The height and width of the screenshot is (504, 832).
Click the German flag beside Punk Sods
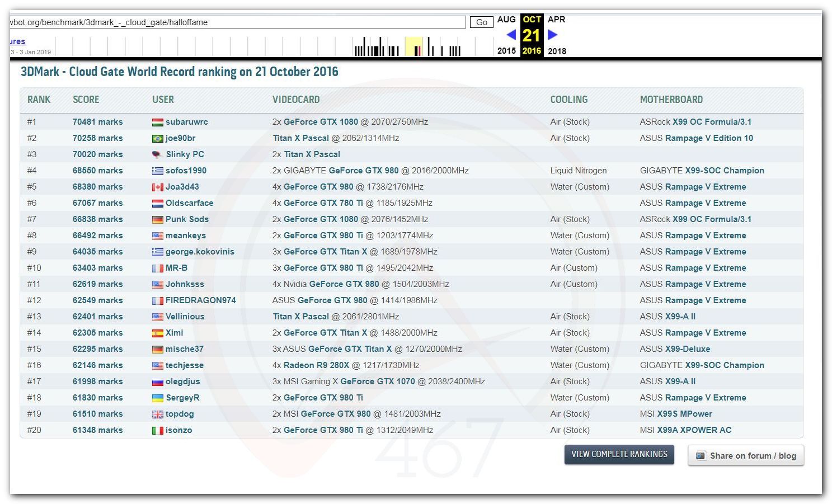[x=158, y=219]
